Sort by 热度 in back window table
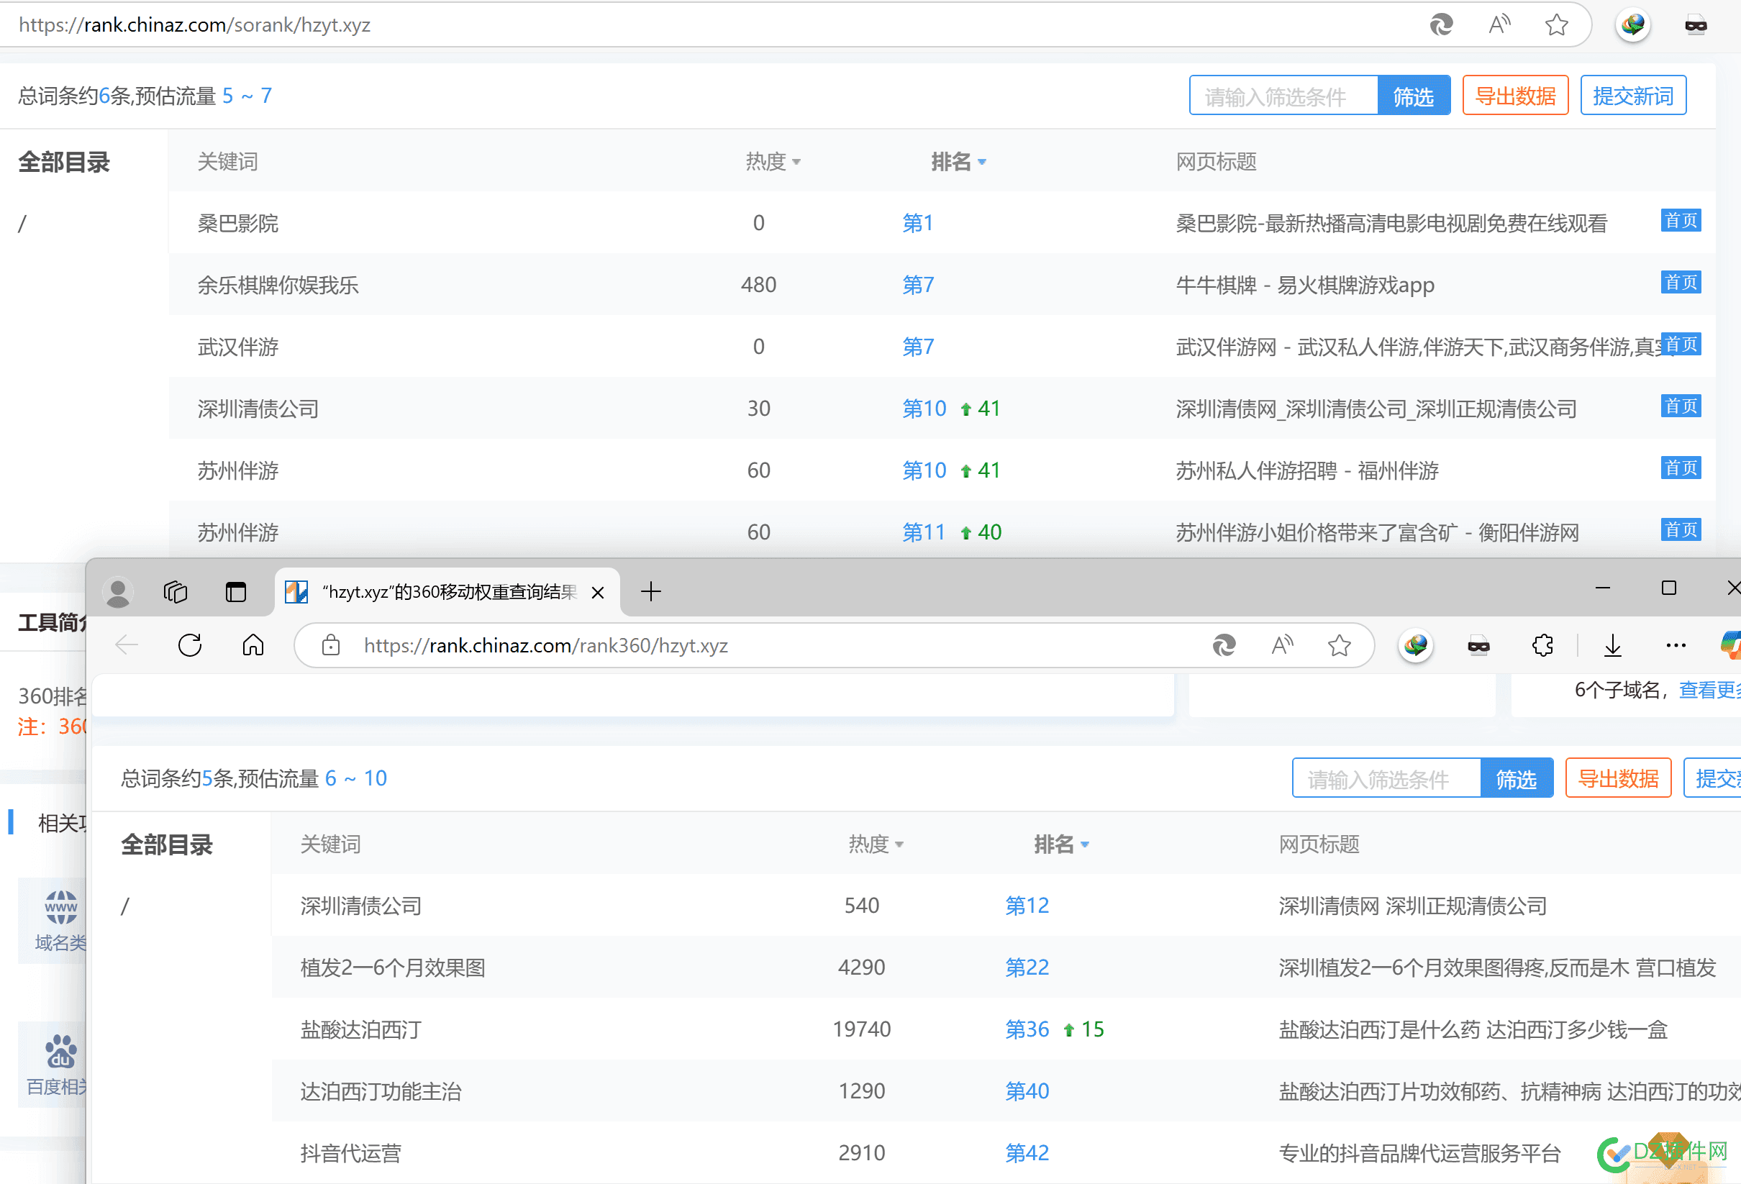The height and width of the screenshot is (1184, 1741). pos(773,162)
